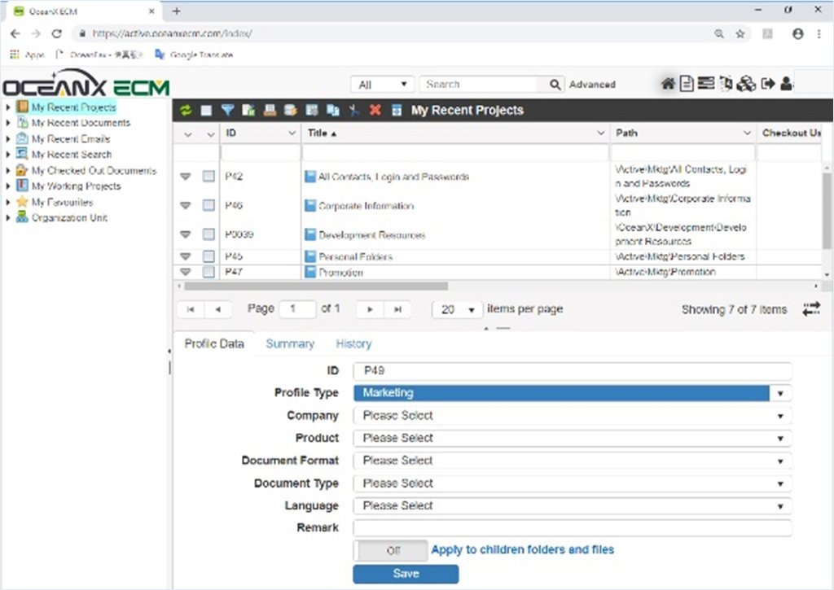Select My Favourites in sidebar

62,202
